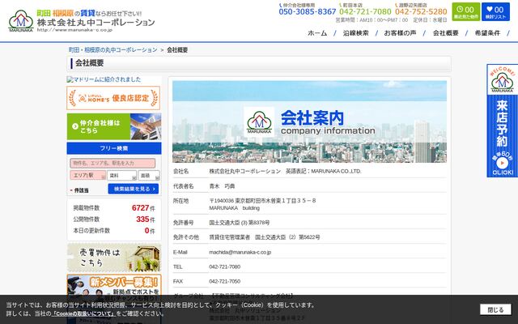The height and width of the screenshot is (324, 518).
Task: Click the machida@marunaka-c.co.jp email address
Action: [240, 252]
